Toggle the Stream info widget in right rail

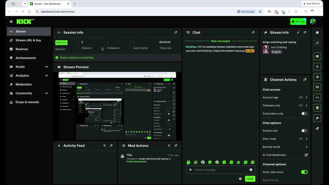tap(317, 118)
